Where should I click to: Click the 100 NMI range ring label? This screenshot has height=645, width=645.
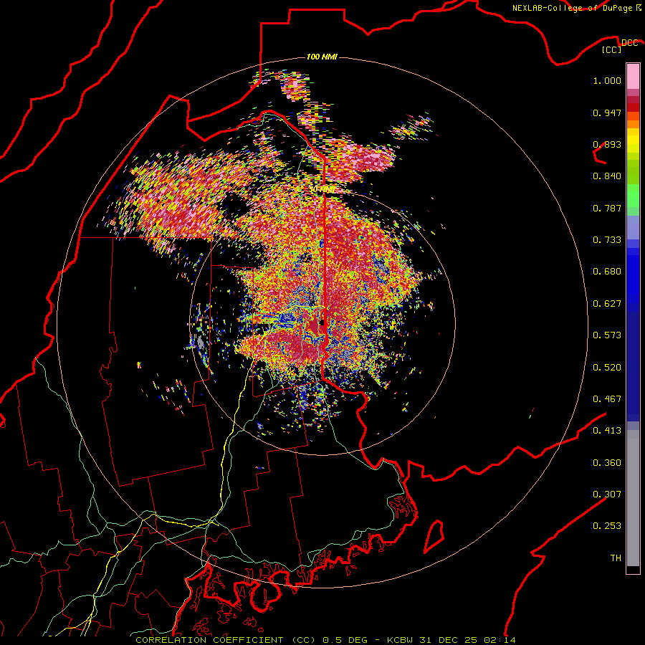pyautogui.click(x=322, y=57)
